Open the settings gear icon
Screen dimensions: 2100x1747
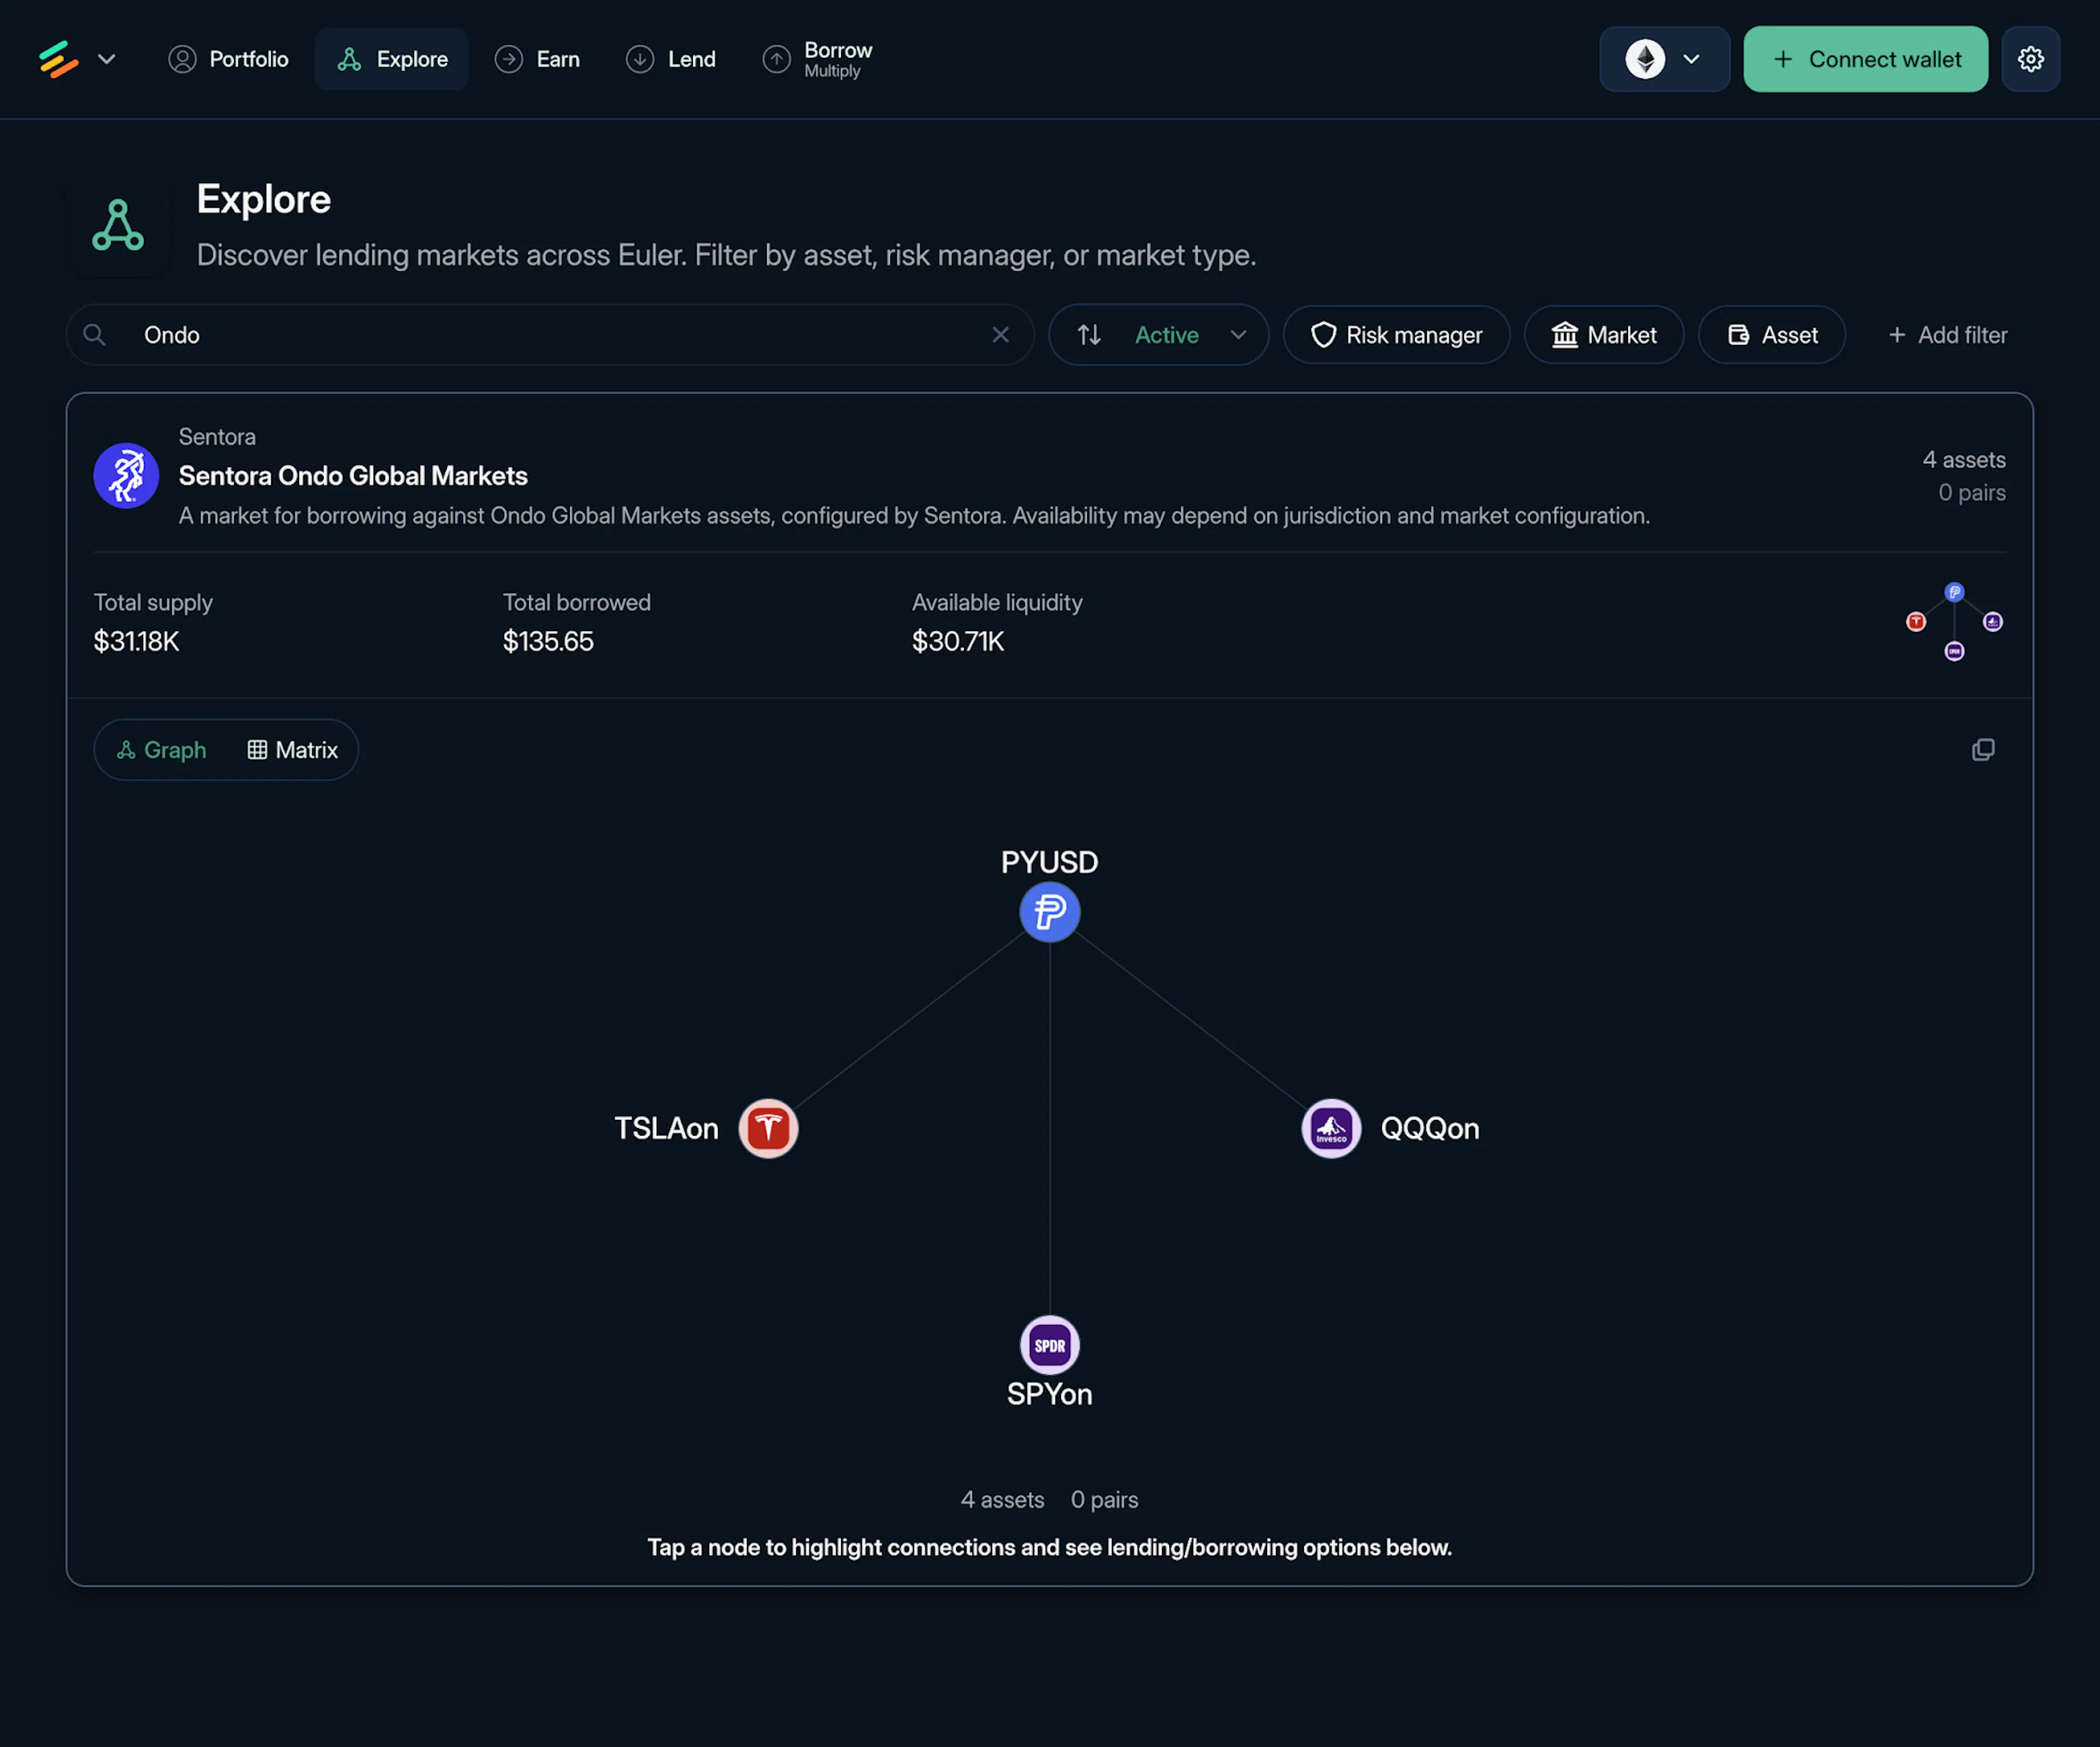click(x=2030, y=59)
